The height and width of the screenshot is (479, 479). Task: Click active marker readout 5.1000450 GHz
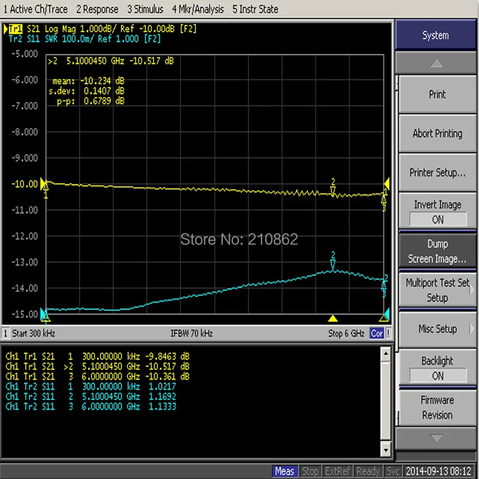pos(111,61)
